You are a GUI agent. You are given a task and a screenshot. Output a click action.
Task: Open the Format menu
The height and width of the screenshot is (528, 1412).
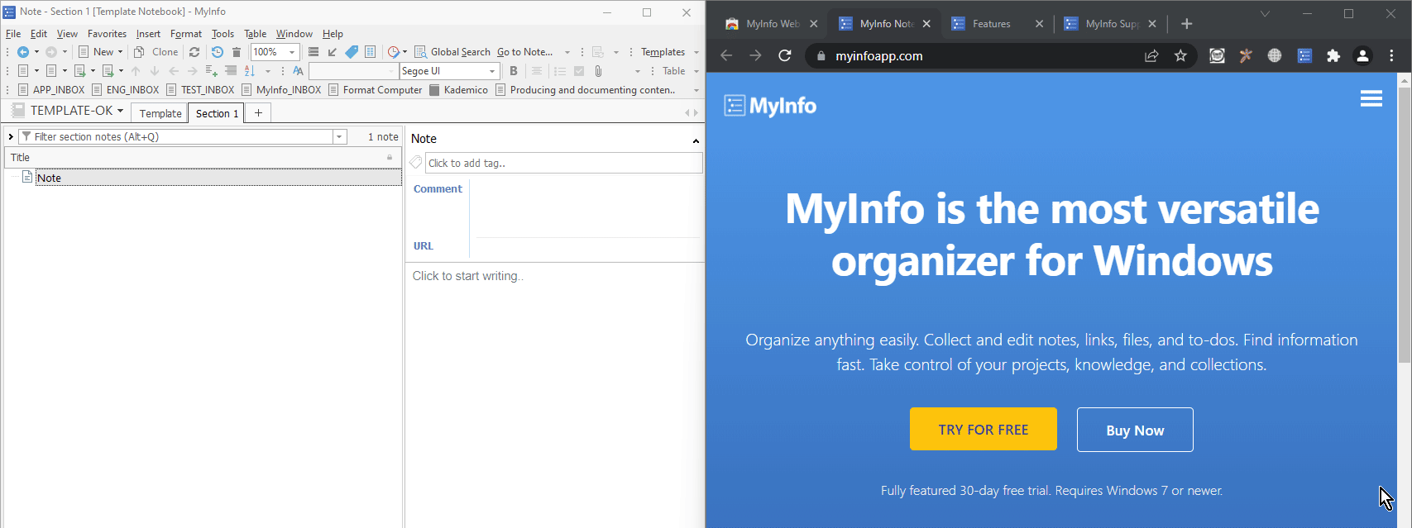coord(186,34)
